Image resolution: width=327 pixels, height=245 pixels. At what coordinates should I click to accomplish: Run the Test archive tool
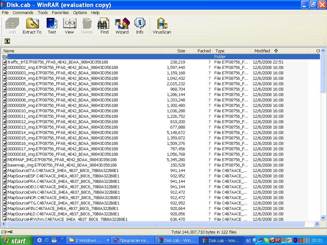52,26
